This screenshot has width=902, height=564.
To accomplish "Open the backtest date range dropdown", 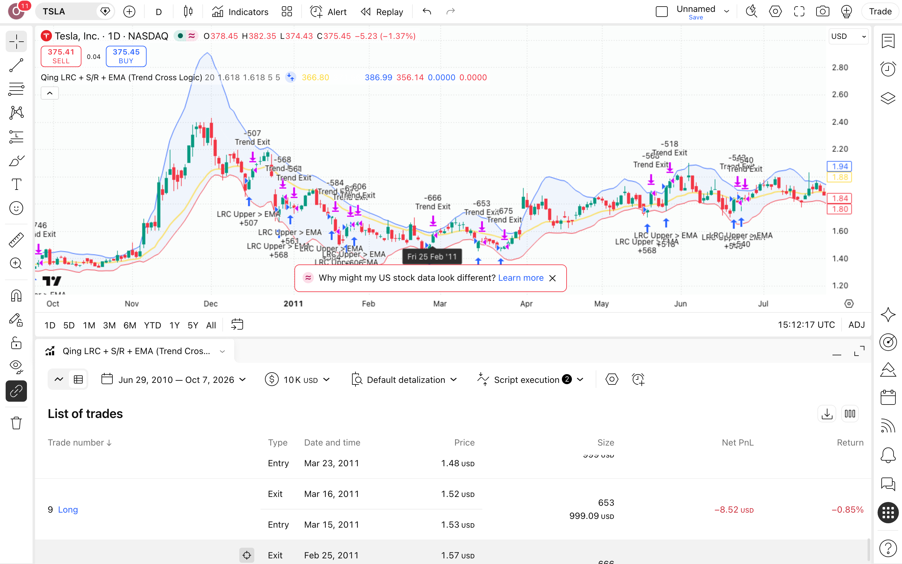I will (x=174, y=380).
